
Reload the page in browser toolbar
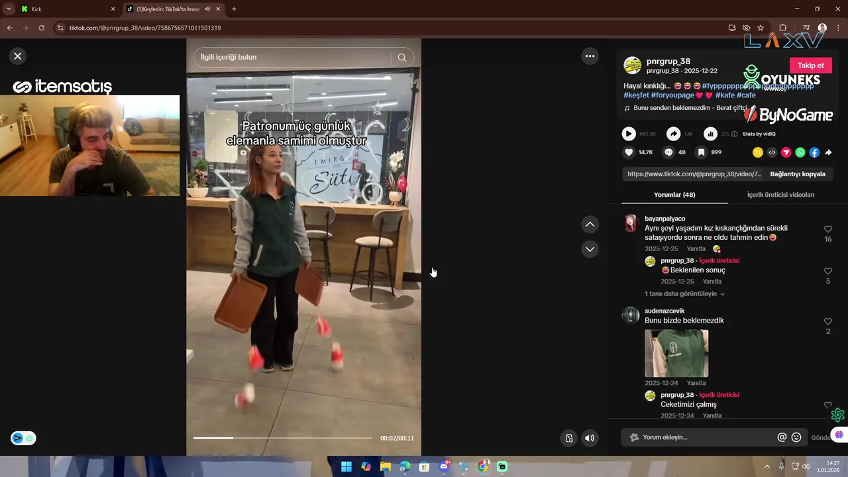tap(41, 28)
